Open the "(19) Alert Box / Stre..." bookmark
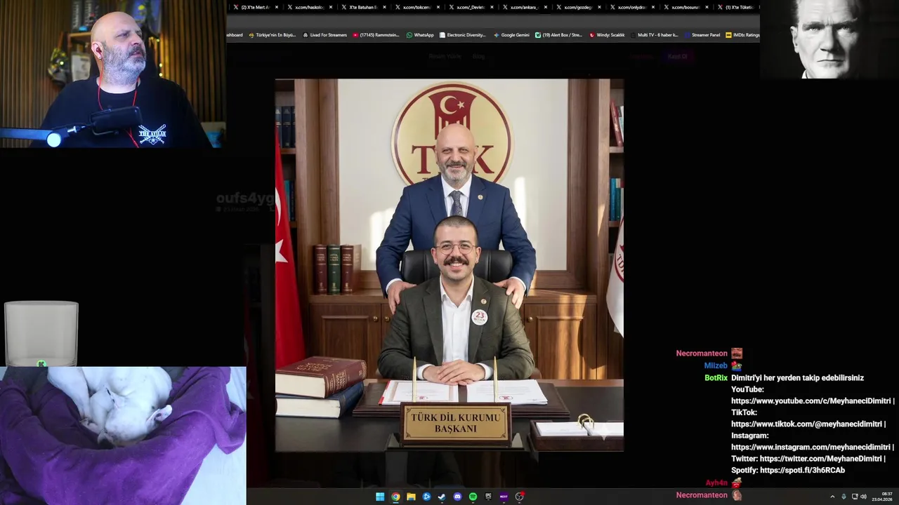The image size is (899, 505). coord(558,35)
